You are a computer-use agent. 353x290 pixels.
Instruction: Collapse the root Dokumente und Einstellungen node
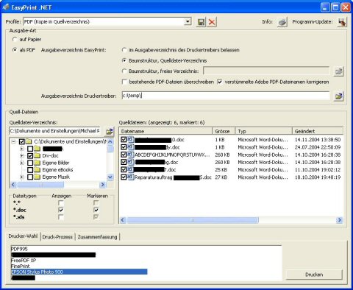(14, 141)
